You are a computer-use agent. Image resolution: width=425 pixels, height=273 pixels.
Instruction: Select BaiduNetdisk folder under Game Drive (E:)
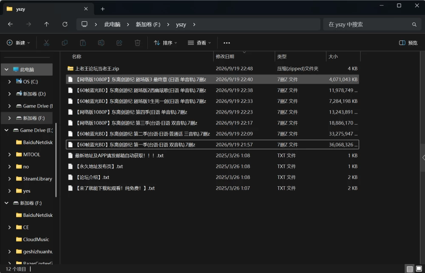tap(34, 142)
